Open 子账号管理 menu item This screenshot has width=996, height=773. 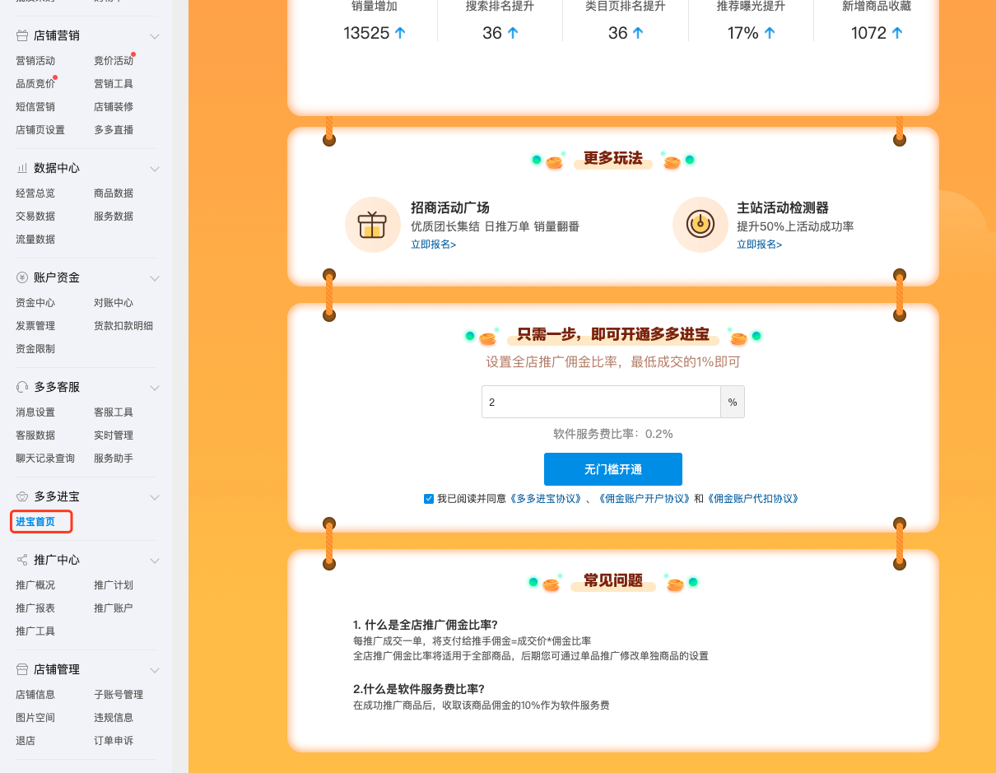(119, 695)
